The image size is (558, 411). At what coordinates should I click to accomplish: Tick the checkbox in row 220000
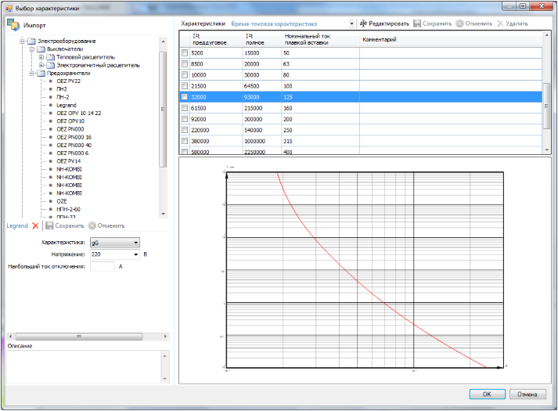(185, 130)
